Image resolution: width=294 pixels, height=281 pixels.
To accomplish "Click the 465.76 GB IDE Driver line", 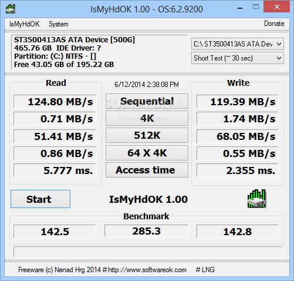I will point(58,48).
